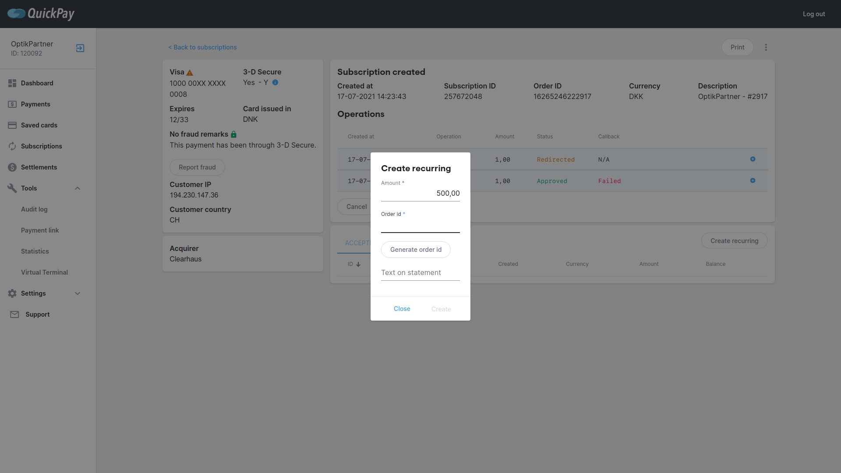Go to Saved cards page
841x473 pixels.
coord(39,125)
